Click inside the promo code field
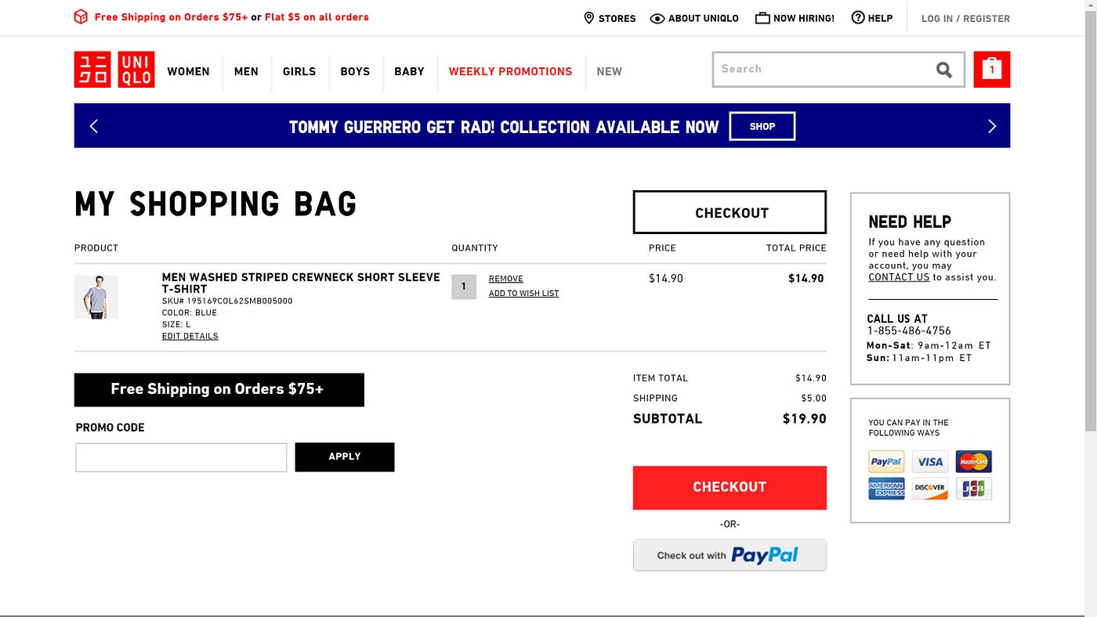This screenshot has width=1097, height=617. (x=180, y=456)
